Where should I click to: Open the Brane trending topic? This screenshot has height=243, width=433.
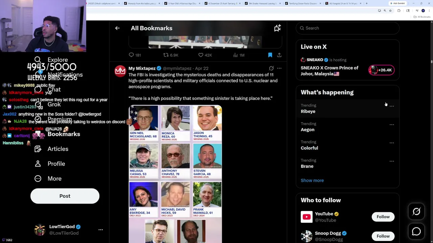coord(307,166)
